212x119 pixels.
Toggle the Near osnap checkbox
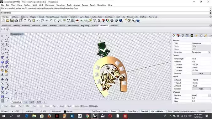(9, 106)
